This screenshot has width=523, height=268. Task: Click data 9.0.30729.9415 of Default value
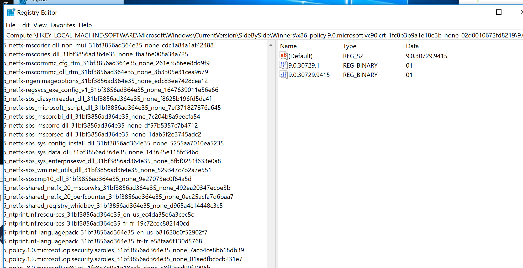426,56
